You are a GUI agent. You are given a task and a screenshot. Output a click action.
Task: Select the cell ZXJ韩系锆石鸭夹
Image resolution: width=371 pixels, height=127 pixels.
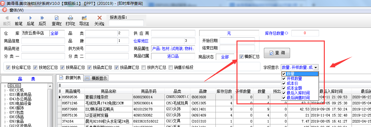coord(109,109)
